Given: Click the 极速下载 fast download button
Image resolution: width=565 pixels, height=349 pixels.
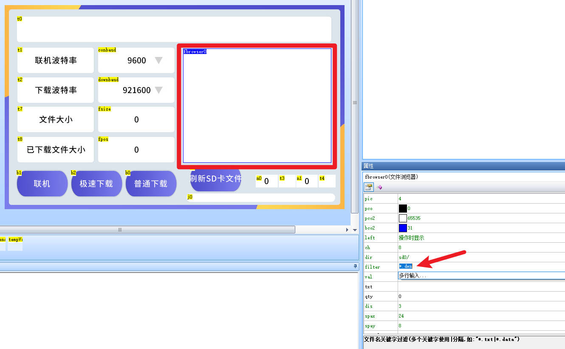Looking at the screenshot, I should [x=96, y=184].
